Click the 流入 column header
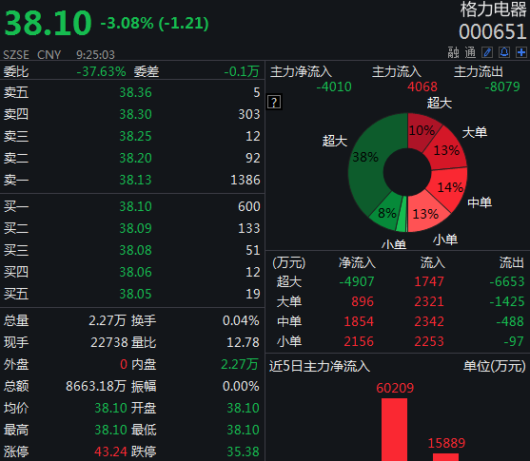Screen dimensions: 530x461 [433, 262]
